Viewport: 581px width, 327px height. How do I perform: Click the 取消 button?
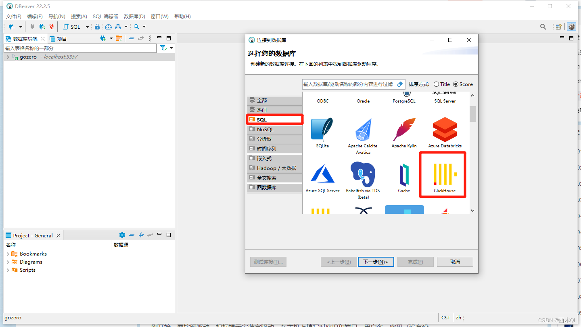(455, 262)
